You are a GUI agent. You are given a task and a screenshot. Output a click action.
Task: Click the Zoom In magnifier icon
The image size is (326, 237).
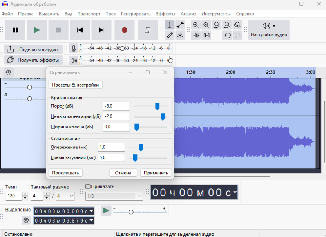pos(196,25)
